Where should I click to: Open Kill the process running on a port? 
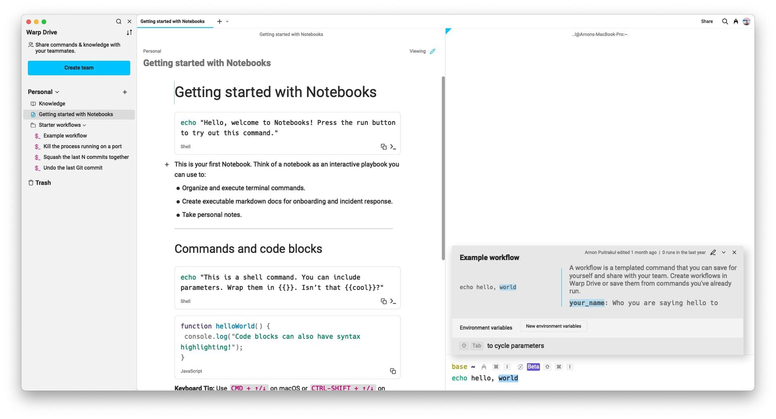(x=82, y=147)
